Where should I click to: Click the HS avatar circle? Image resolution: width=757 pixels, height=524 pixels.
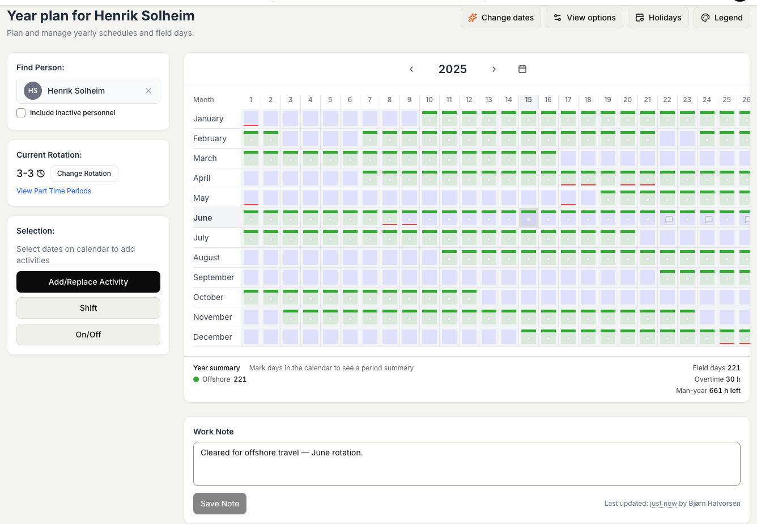[33, 91]
